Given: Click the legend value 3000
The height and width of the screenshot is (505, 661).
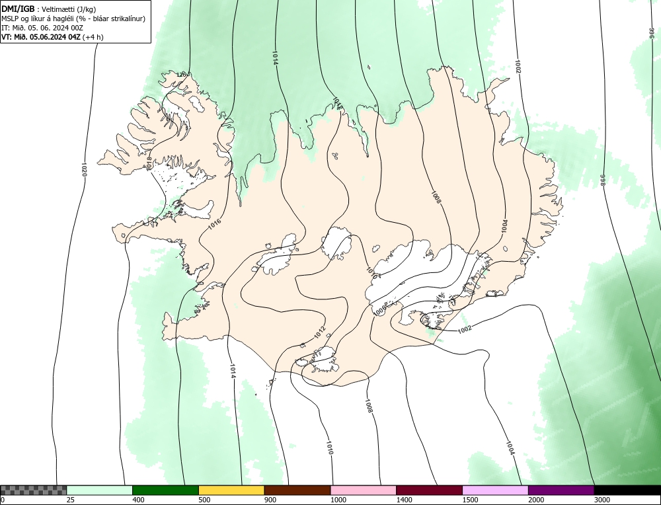Looking at the screenshot, I should click(x=602, y=500).
